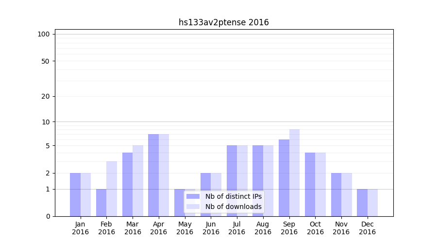Click the y-axis tick label 20

pos(46,96)
